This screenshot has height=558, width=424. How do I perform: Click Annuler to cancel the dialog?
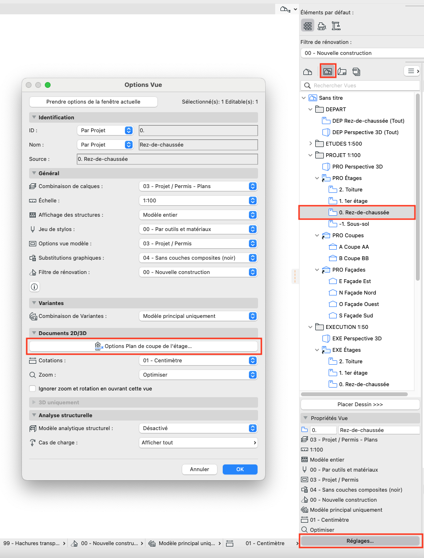(x=199, y=469)
